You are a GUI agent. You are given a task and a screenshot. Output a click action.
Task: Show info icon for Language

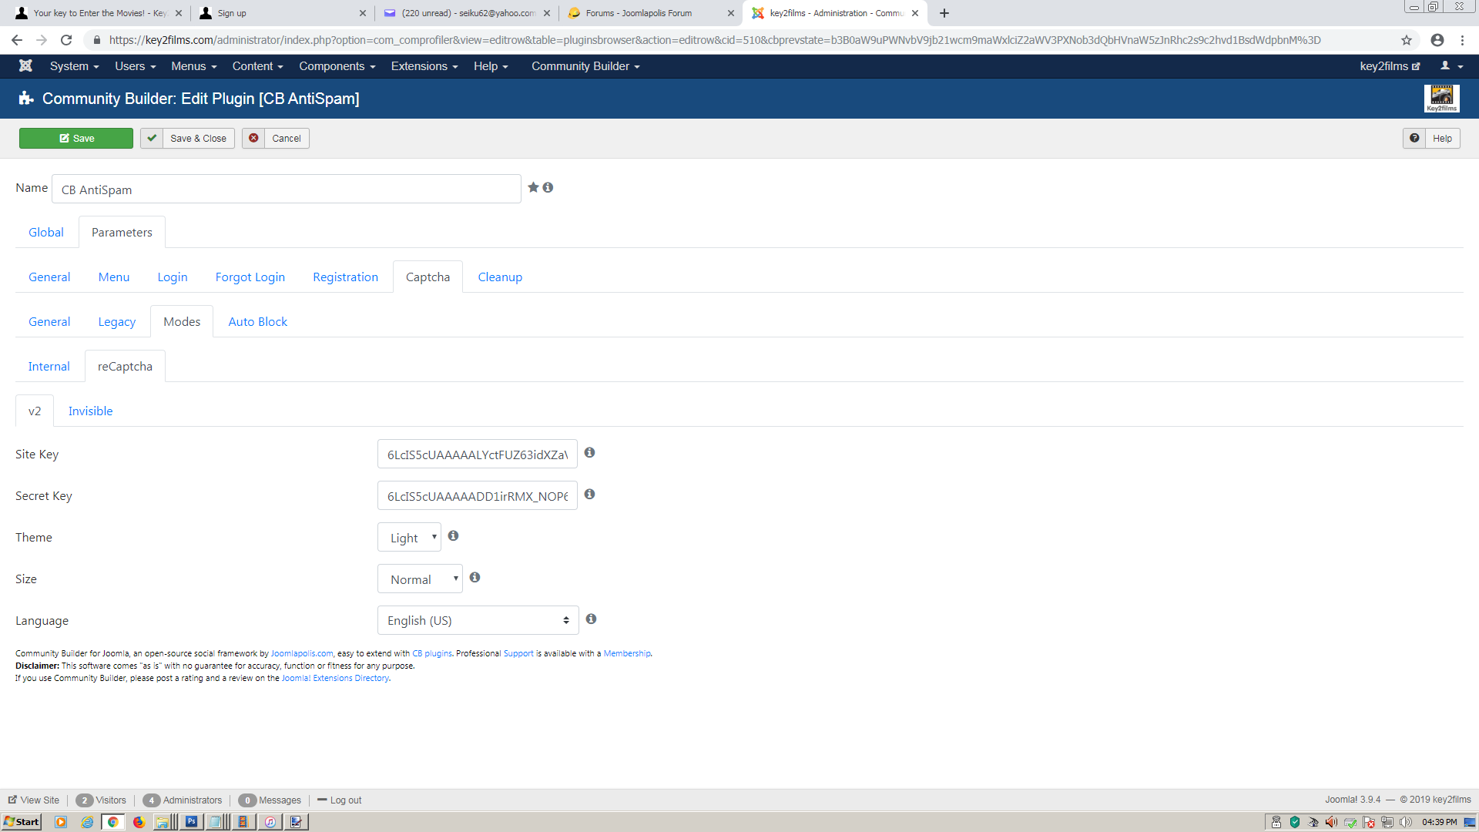591,619
